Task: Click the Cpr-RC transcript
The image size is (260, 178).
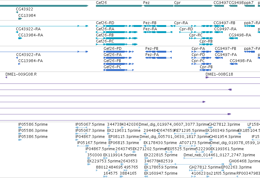Action: (201, 38)
